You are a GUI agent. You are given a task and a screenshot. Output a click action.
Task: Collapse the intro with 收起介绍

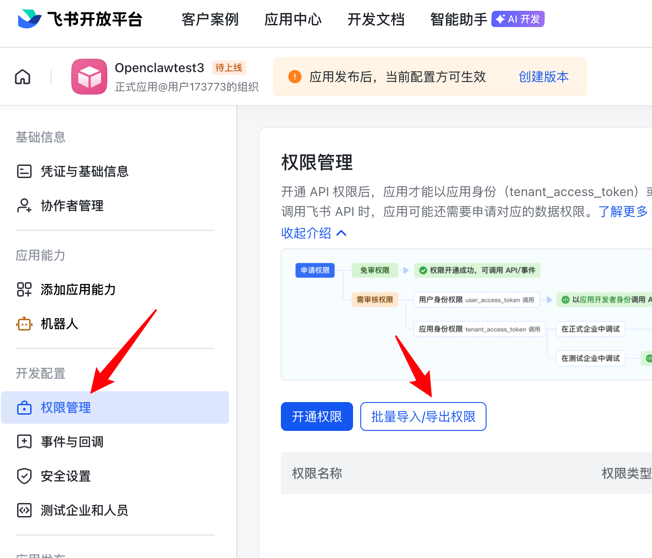(313, 233)
